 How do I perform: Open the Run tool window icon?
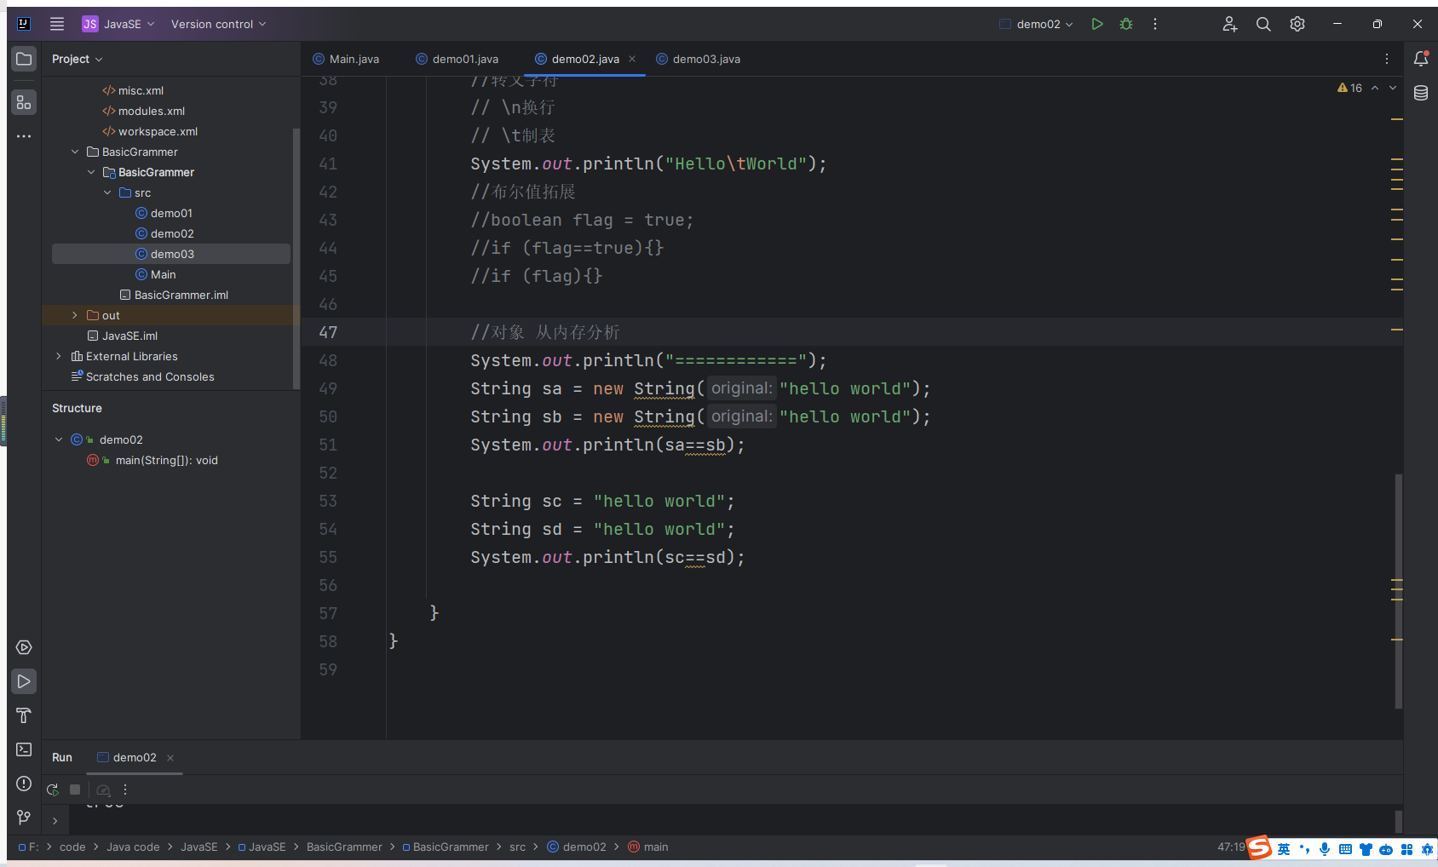point(24,681)
